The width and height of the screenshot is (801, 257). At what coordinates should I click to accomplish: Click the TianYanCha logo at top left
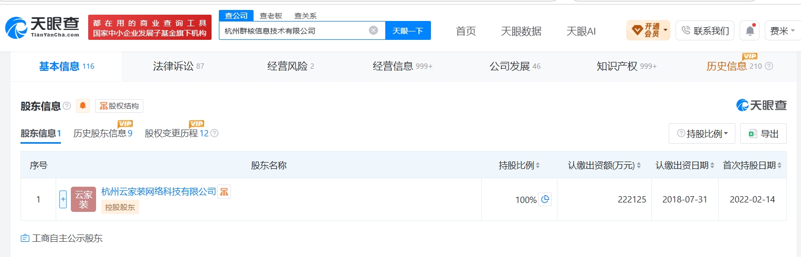pyautogui.click(x=43, y=27)
